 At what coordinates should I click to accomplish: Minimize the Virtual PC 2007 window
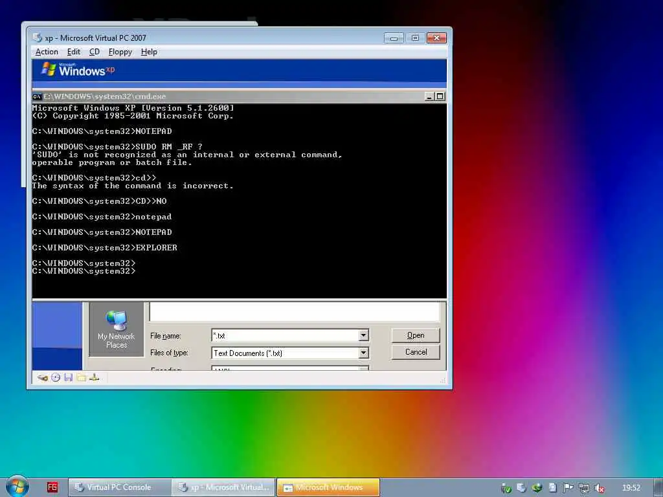point(394,38)
